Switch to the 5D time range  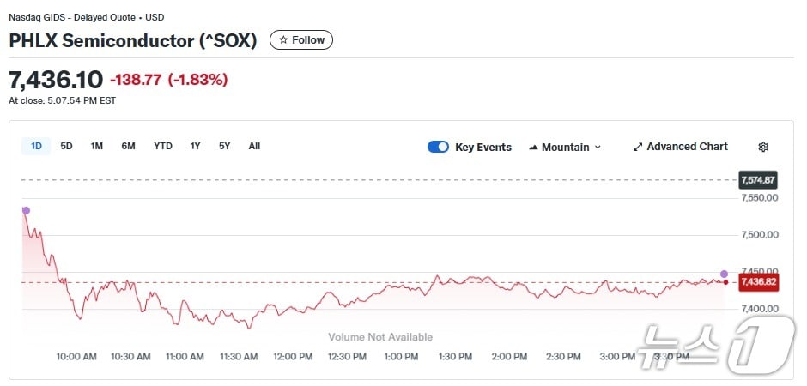(66, 146)
